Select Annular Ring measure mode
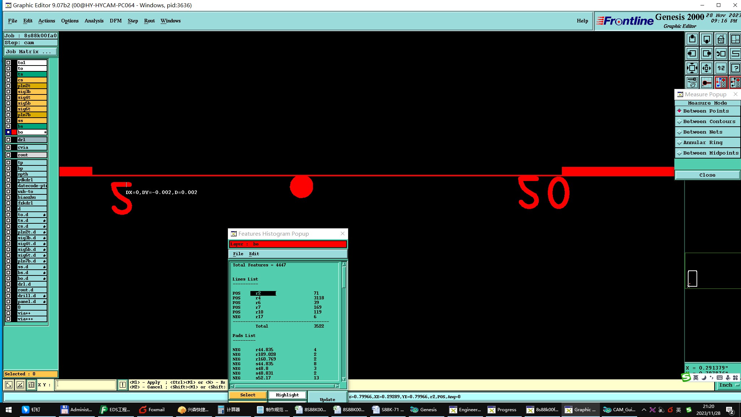 tap(707, 143)
